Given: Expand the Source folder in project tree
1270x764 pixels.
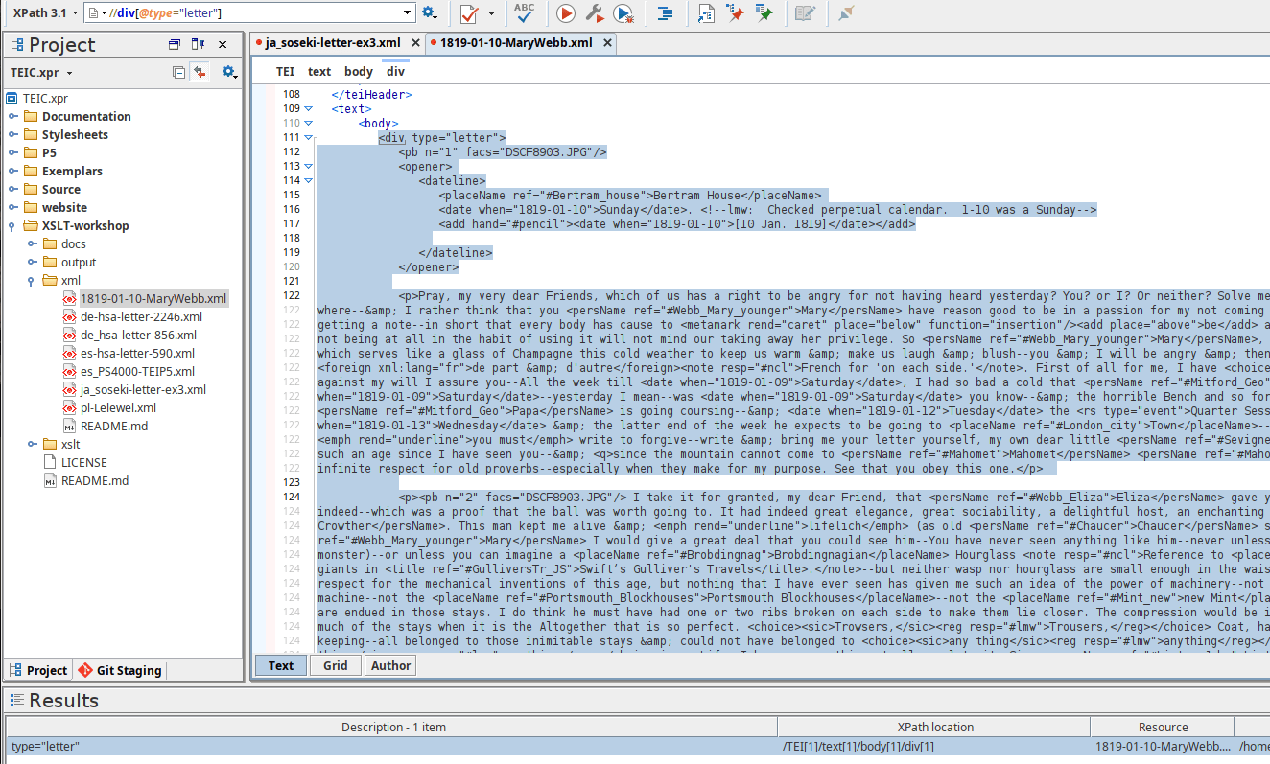Looking at the screenshot, I should 13,189.
